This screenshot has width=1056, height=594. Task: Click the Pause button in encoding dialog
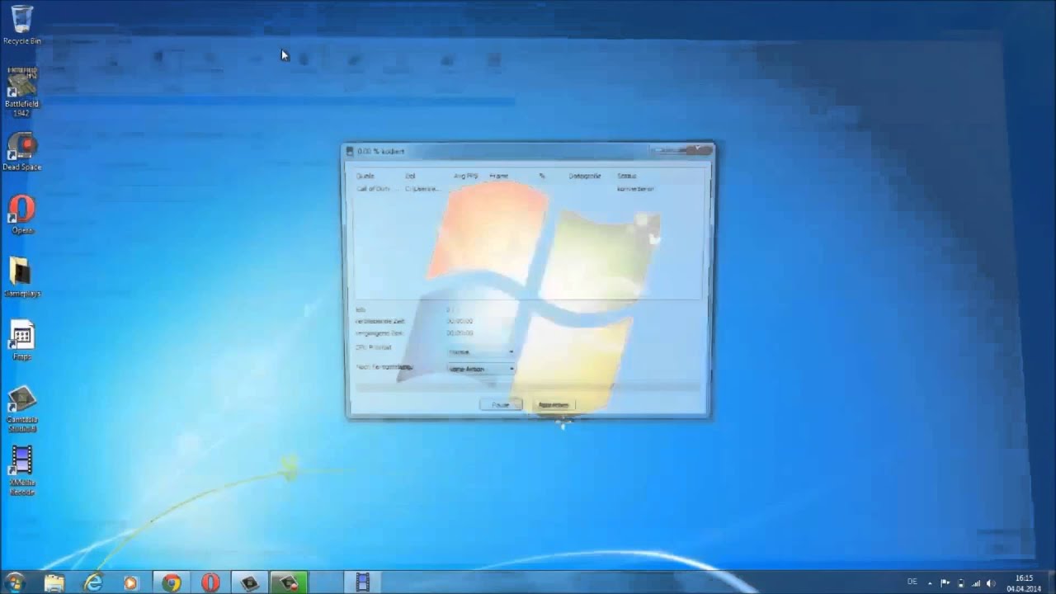click(x=501, y=404)
